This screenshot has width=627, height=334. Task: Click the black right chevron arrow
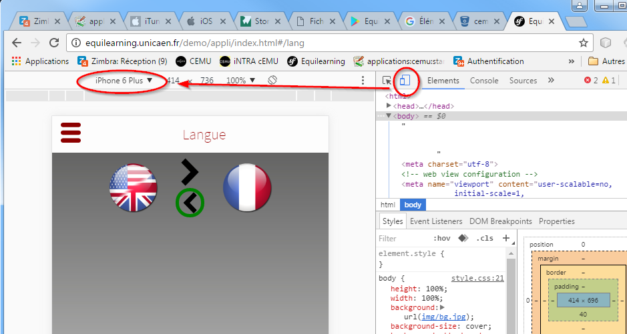coord(190,172)
